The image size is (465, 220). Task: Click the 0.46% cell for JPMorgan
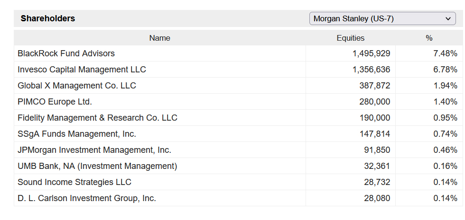pos(445,150)
